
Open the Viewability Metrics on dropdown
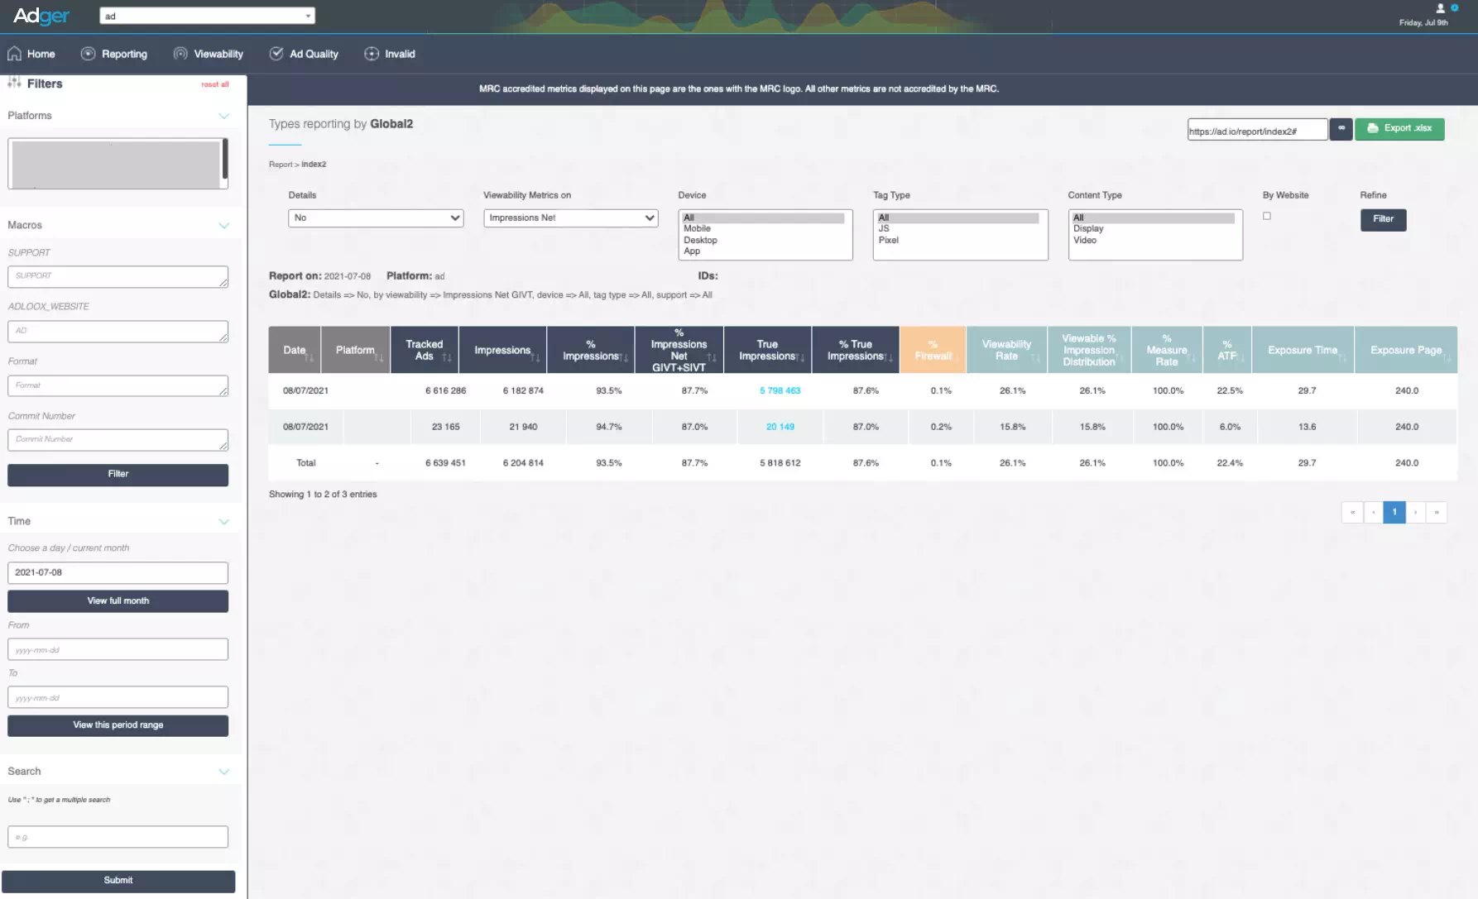570,218
